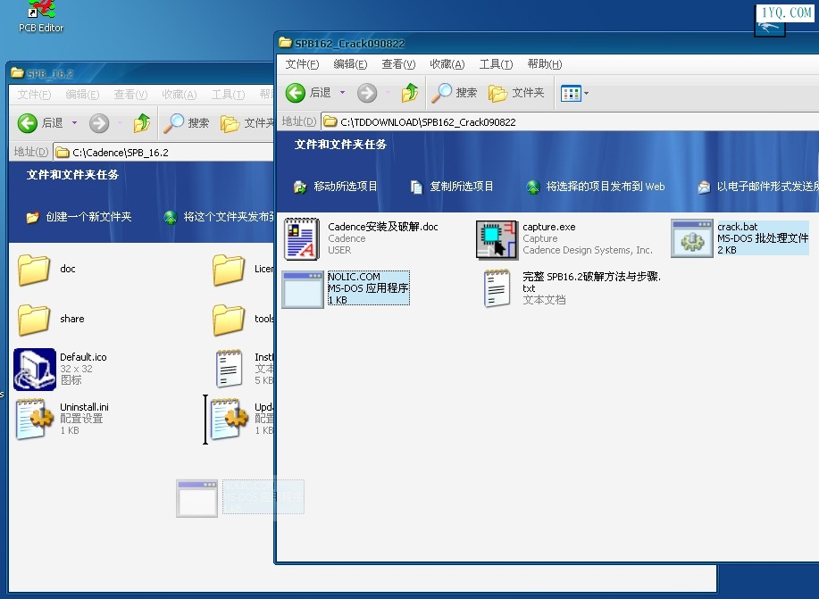Screen dimensions: 819x599
Task: Toggle Folders pane in SPB162_Crack090822 window
Action: (516, 93)
